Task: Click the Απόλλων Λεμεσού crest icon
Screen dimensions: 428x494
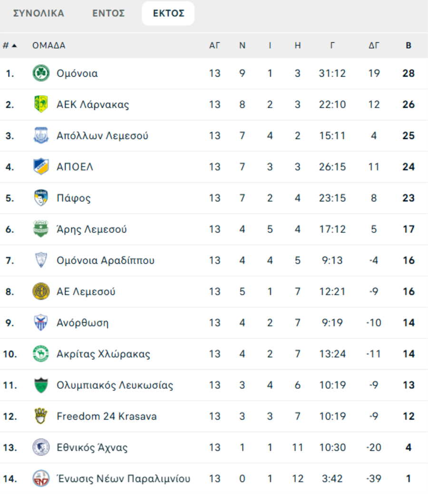Action: point(41,136)
